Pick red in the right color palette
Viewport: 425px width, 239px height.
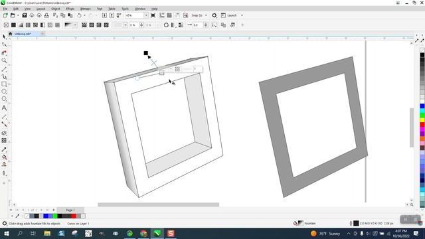click(422, 125)
